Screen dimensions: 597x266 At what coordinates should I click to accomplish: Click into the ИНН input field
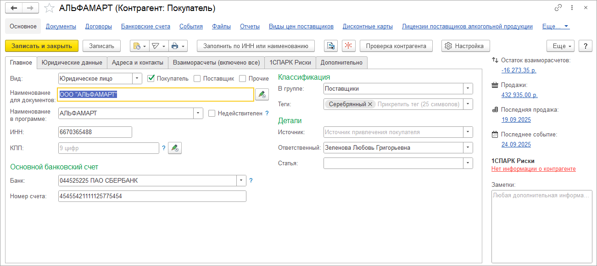coord(95,132)
